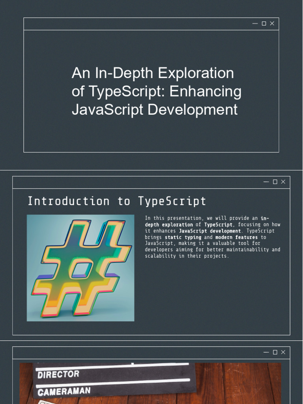The height and width of the screenshot is (404, 303).
Task: Click the maximize square icon on title slide
Action: coord(264,23)
